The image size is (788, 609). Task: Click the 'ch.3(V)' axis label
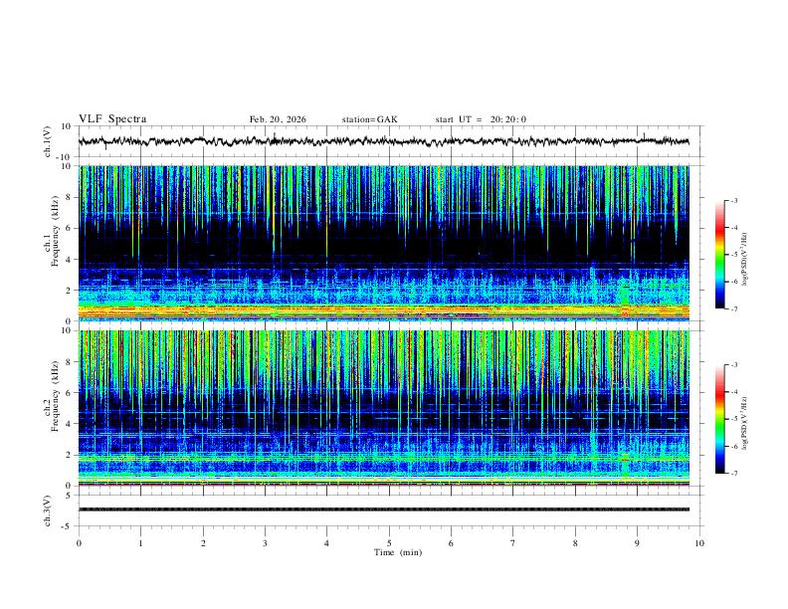point(47,511)
